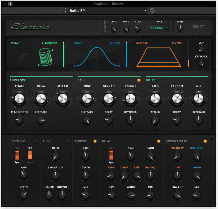
Task: Click the Electric logo title
Action: [30, 27]
